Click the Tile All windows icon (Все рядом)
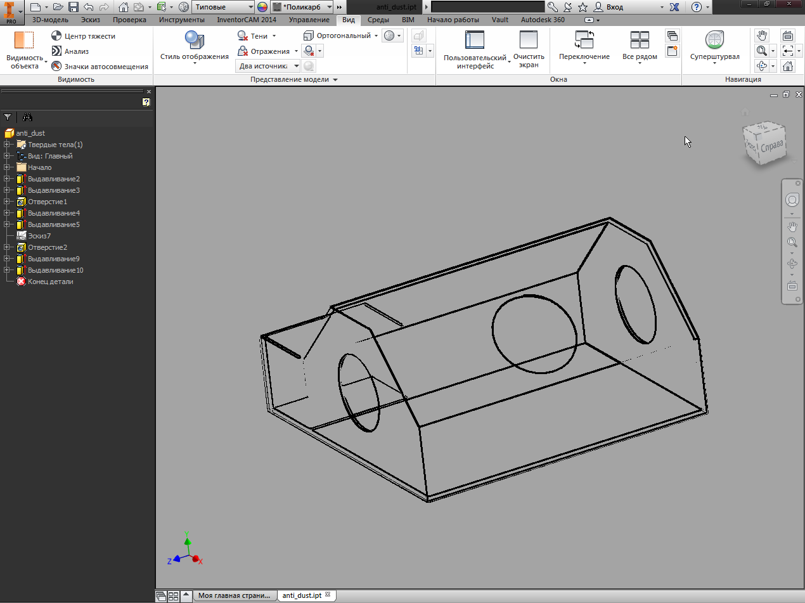The height and width of the screenshot is (603, 805). click(640, 41)
